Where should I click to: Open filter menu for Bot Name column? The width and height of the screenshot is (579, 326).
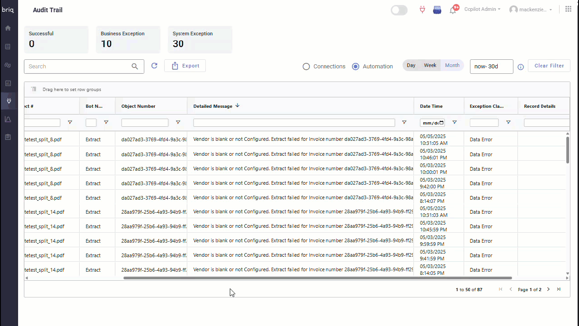(106, 123)
